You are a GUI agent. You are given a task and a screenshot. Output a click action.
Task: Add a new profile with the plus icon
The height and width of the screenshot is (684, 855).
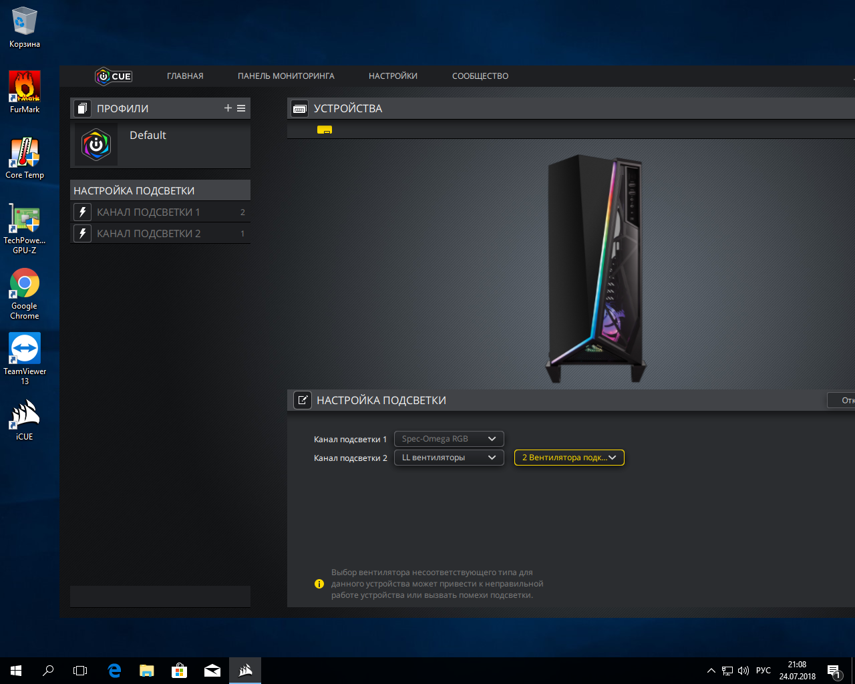click(x=228, y=108)
